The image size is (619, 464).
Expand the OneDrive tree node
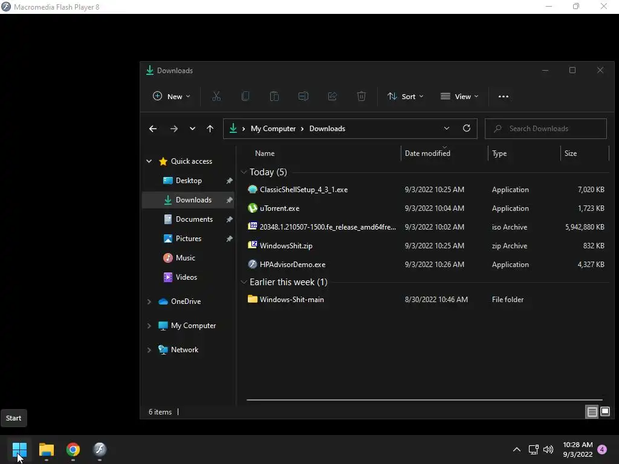click(x=149, y=301)
